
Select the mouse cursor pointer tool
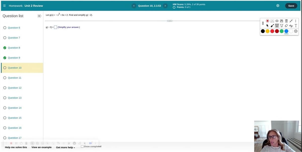pyautogui.click(x=268, y=26)
